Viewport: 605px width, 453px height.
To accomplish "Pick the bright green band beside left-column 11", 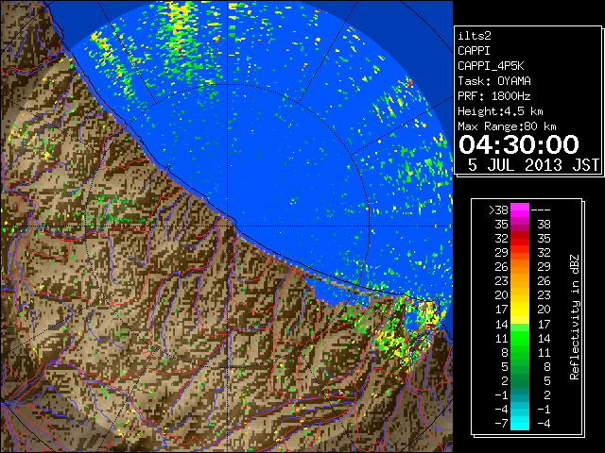I will (520, 338).
